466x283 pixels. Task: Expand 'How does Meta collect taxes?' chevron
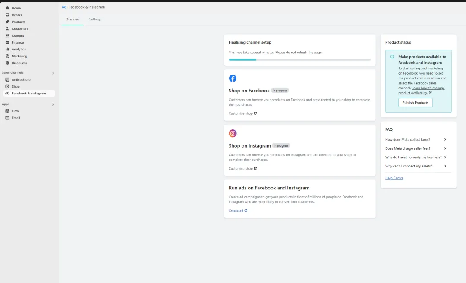(445, 139)
